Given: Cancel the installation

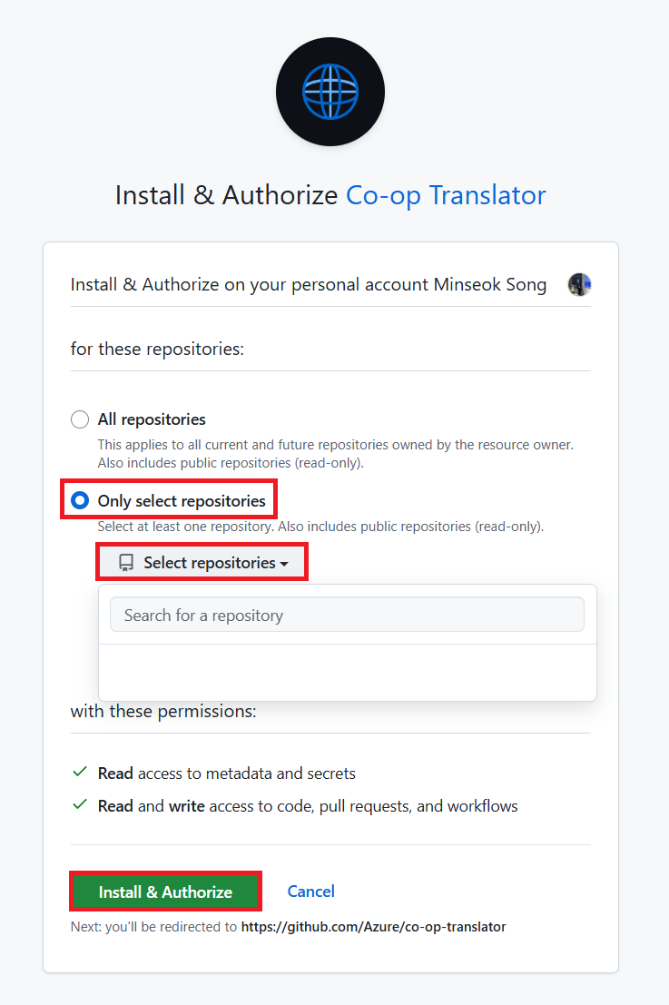Looking at the screenshot, I should coord(310,891).
